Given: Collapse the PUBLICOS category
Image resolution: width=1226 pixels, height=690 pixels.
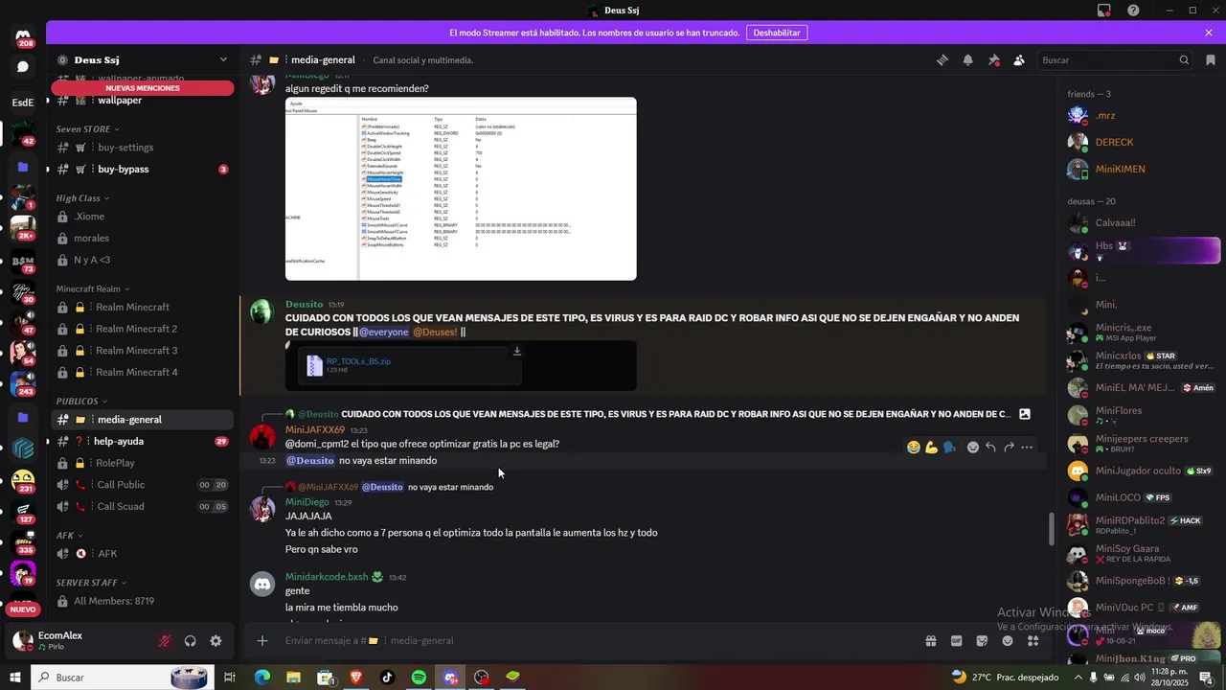Looking at the screenshot, I should [81, 401].
